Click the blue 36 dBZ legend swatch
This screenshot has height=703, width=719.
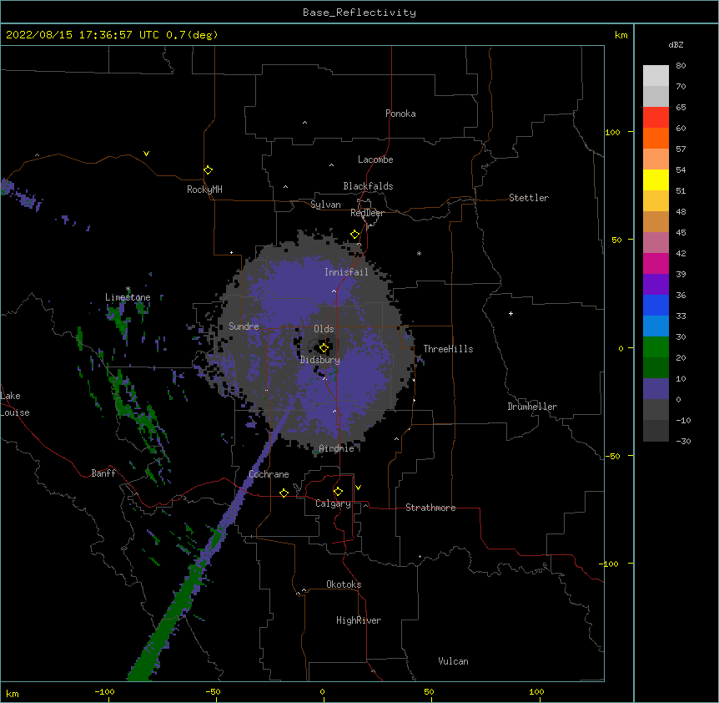click(x=656, y=305)
